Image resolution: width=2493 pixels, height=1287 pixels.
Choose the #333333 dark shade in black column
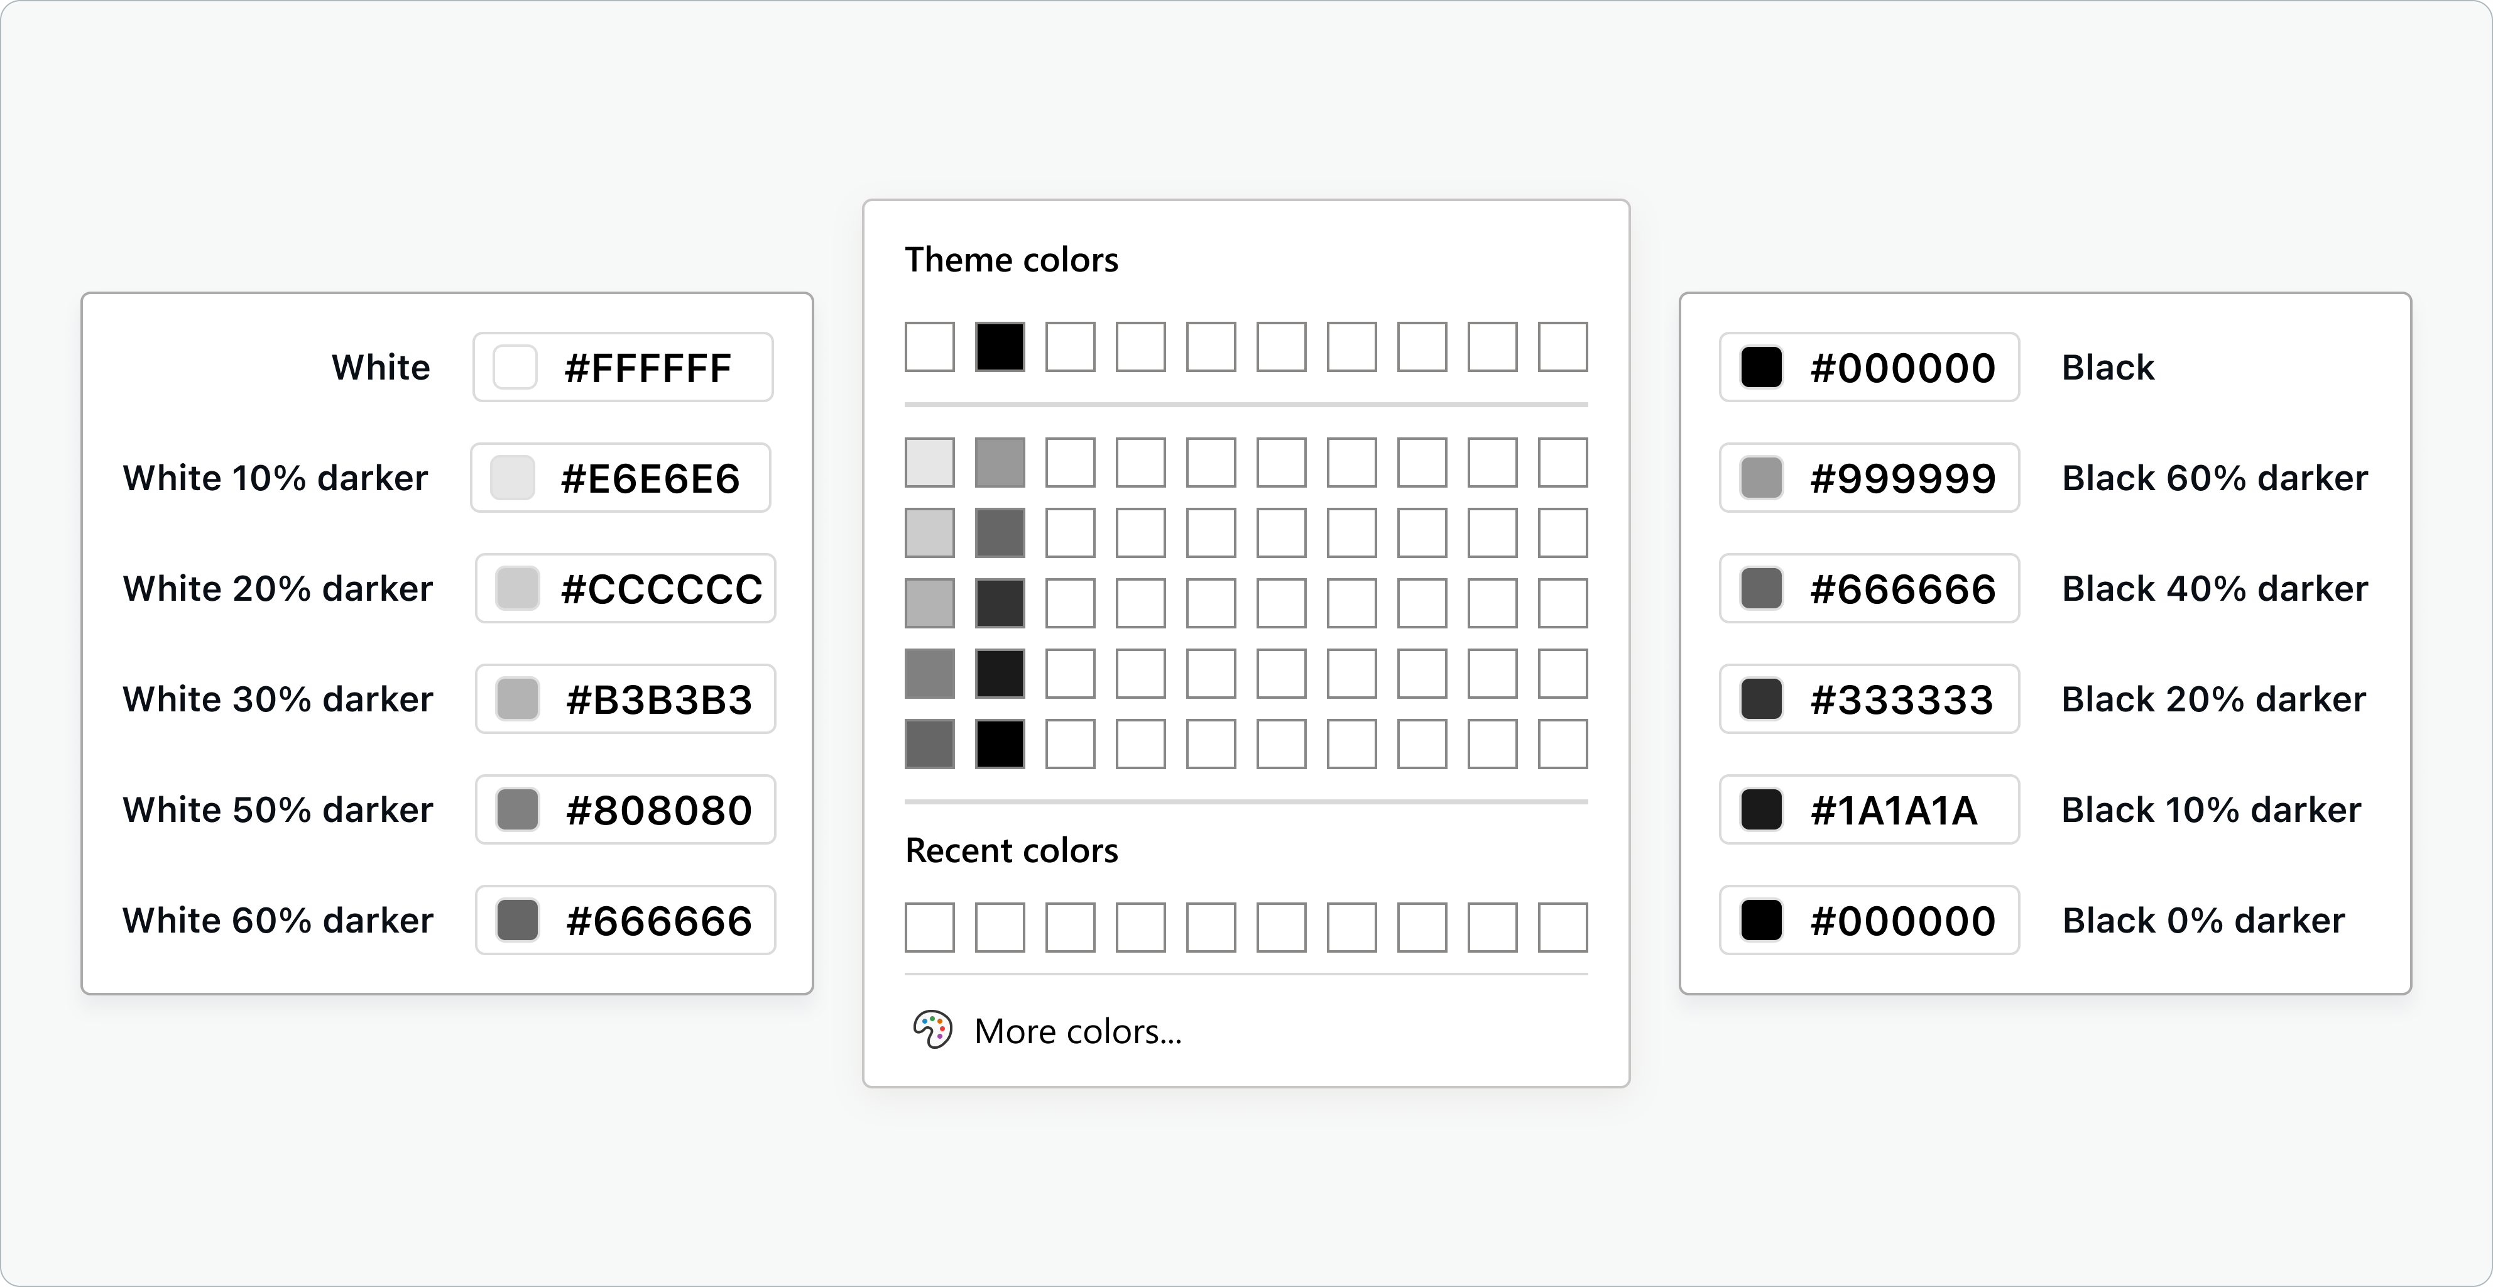coord(1000,603)
